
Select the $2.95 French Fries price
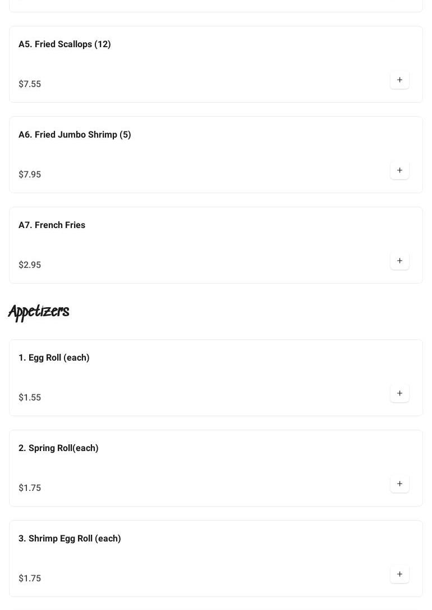pos(30,265)
